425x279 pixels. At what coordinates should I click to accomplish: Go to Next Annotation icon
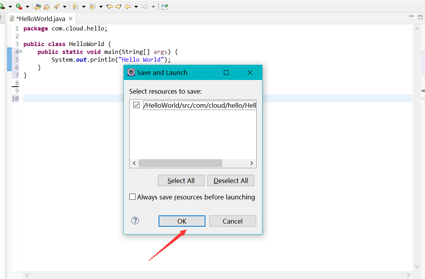pyautogui.click(x=75, y=7)
